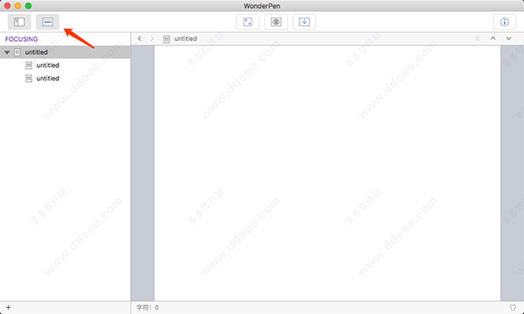This screenshot has width=524, height=314.
Task: Open the theme shirt icon in the status bar
Action: tap(513, 307)
